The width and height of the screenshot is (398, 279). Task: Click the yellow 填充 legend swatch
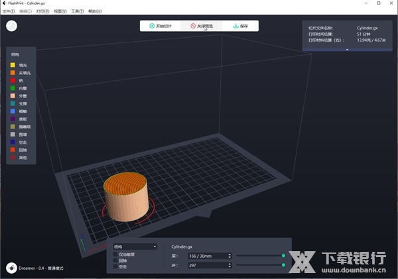tap(13, 65)
